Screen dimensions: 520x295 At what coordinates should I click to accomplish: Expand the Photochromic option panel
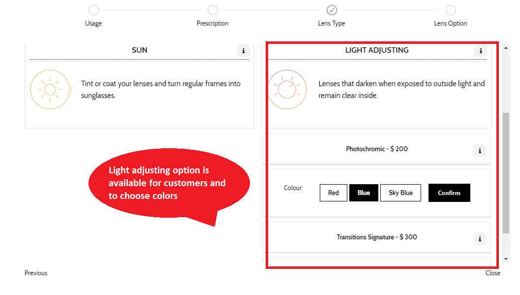click(377, 149)
